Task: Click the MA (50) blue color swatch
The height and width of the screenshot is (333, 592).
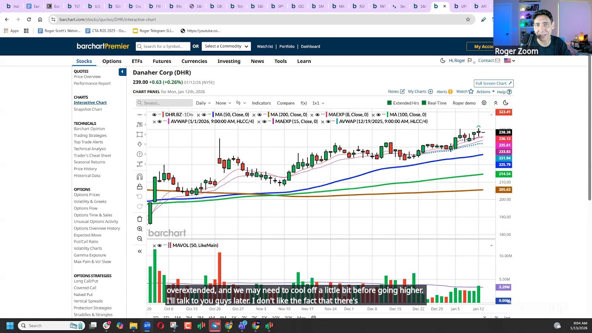Action: click(213, 115)
